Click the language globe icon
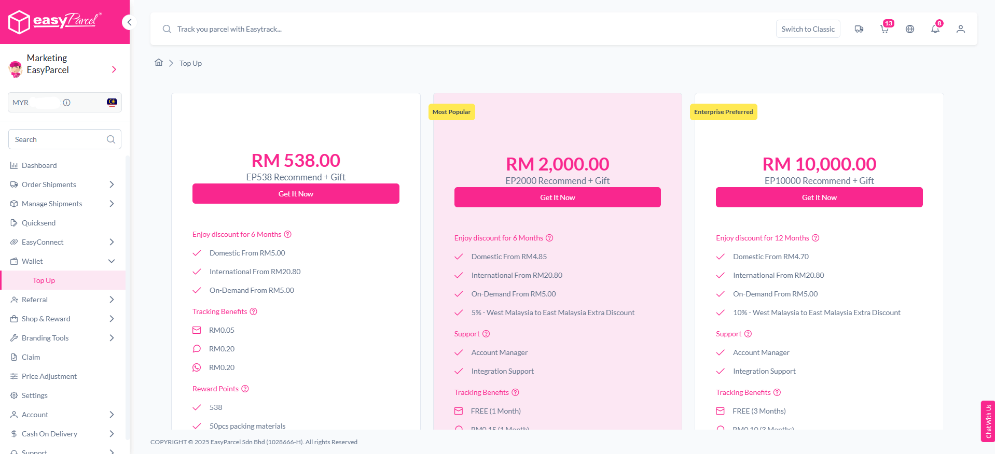The height and width of the screenshot is (454, 995). point(909,30)
